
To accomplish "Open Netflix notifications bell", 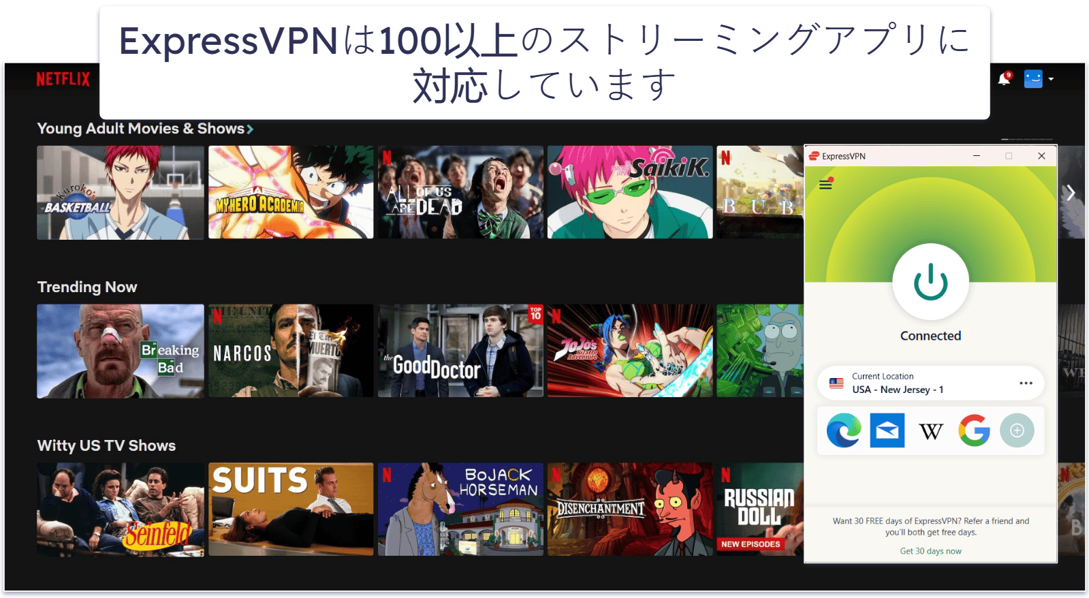I will (1005, 78).
